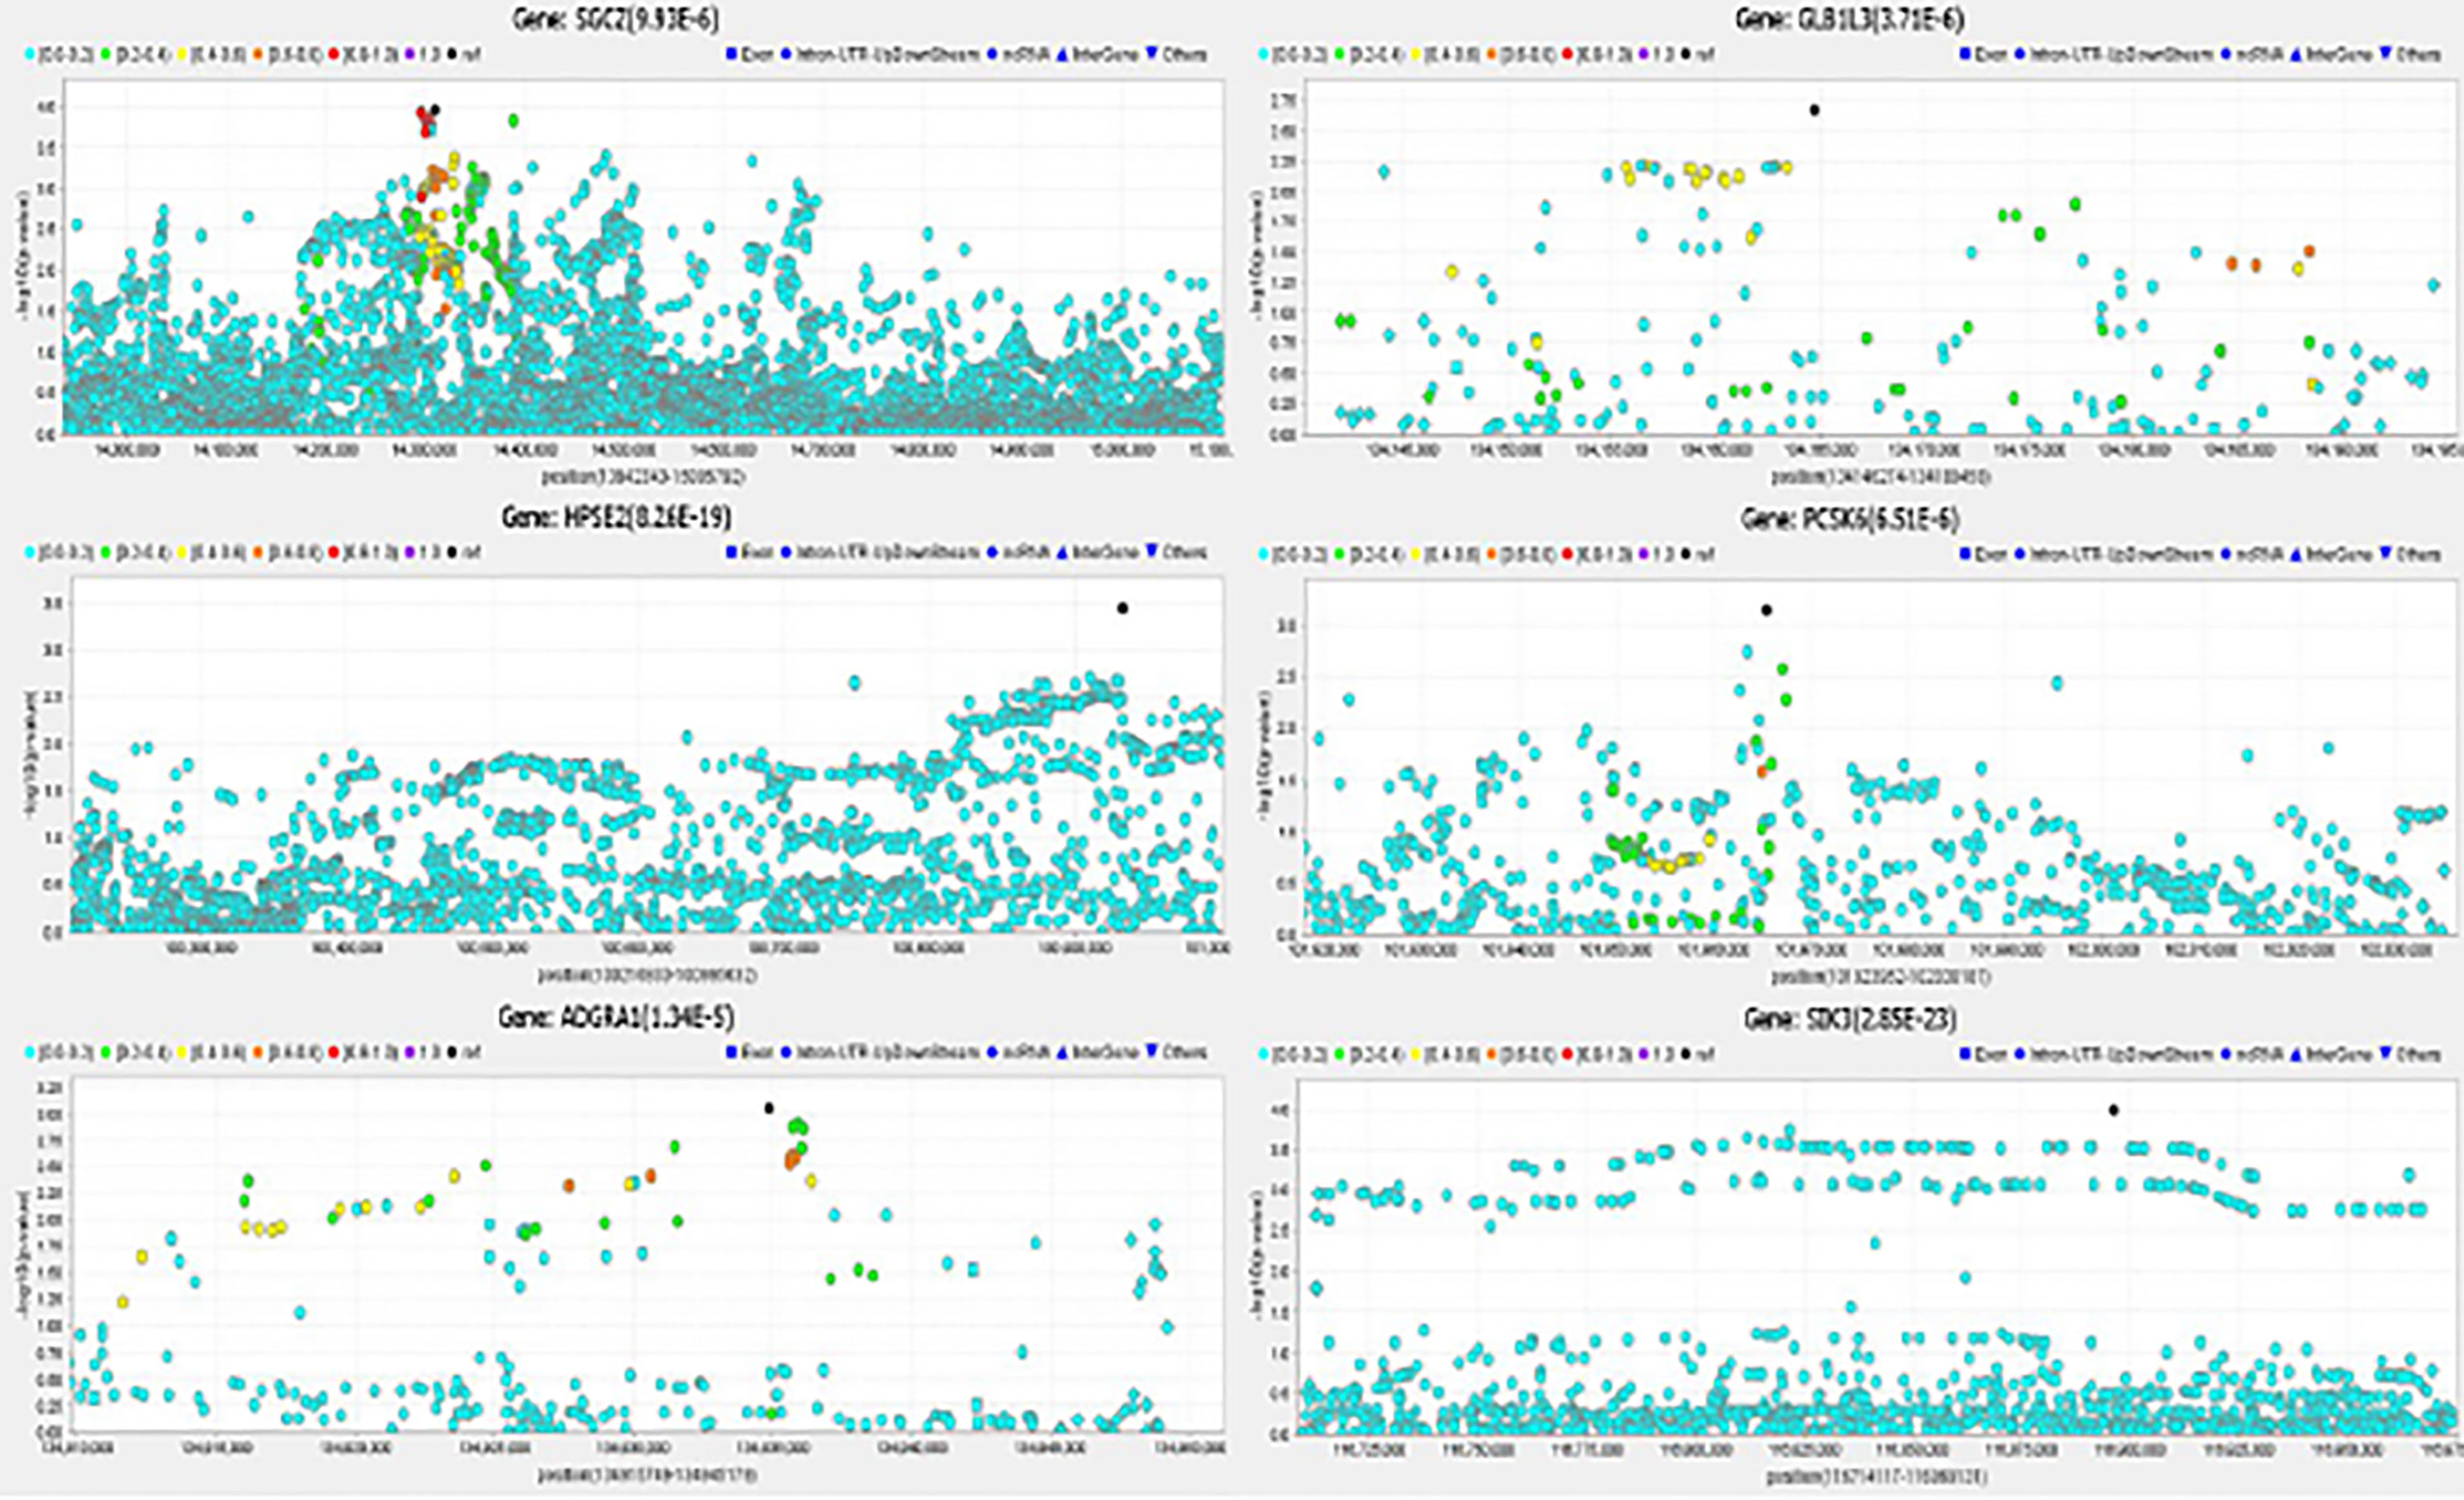This screenshot has height=1500, width=2464.
Task: Click the black ref legend marker in SGCZ plot
Action: (x=452, y=54)
